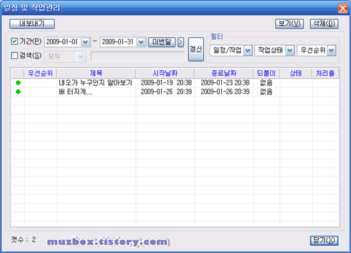Select row 배 터지게...

[175, 92]
